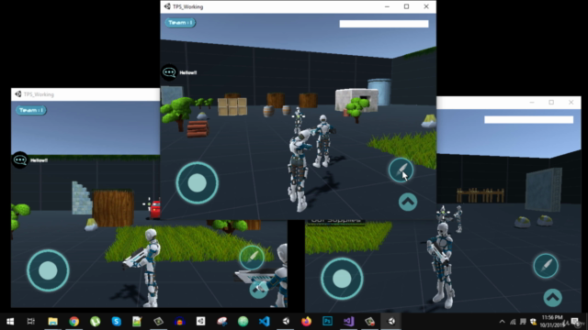Show hidden system tray icons
Viewport: 588px width, 330px height.
[x=503, y=322]
